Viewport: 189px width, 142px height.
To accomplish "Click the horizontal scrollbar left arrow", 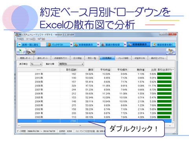I will point(19,126).
